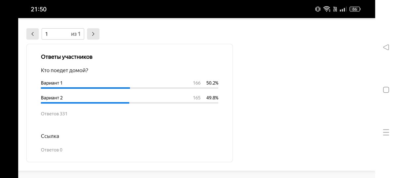This screenshot has width=397, height=178.
Task: Click the Ответов 331 total count
Action: pos(54,114)
